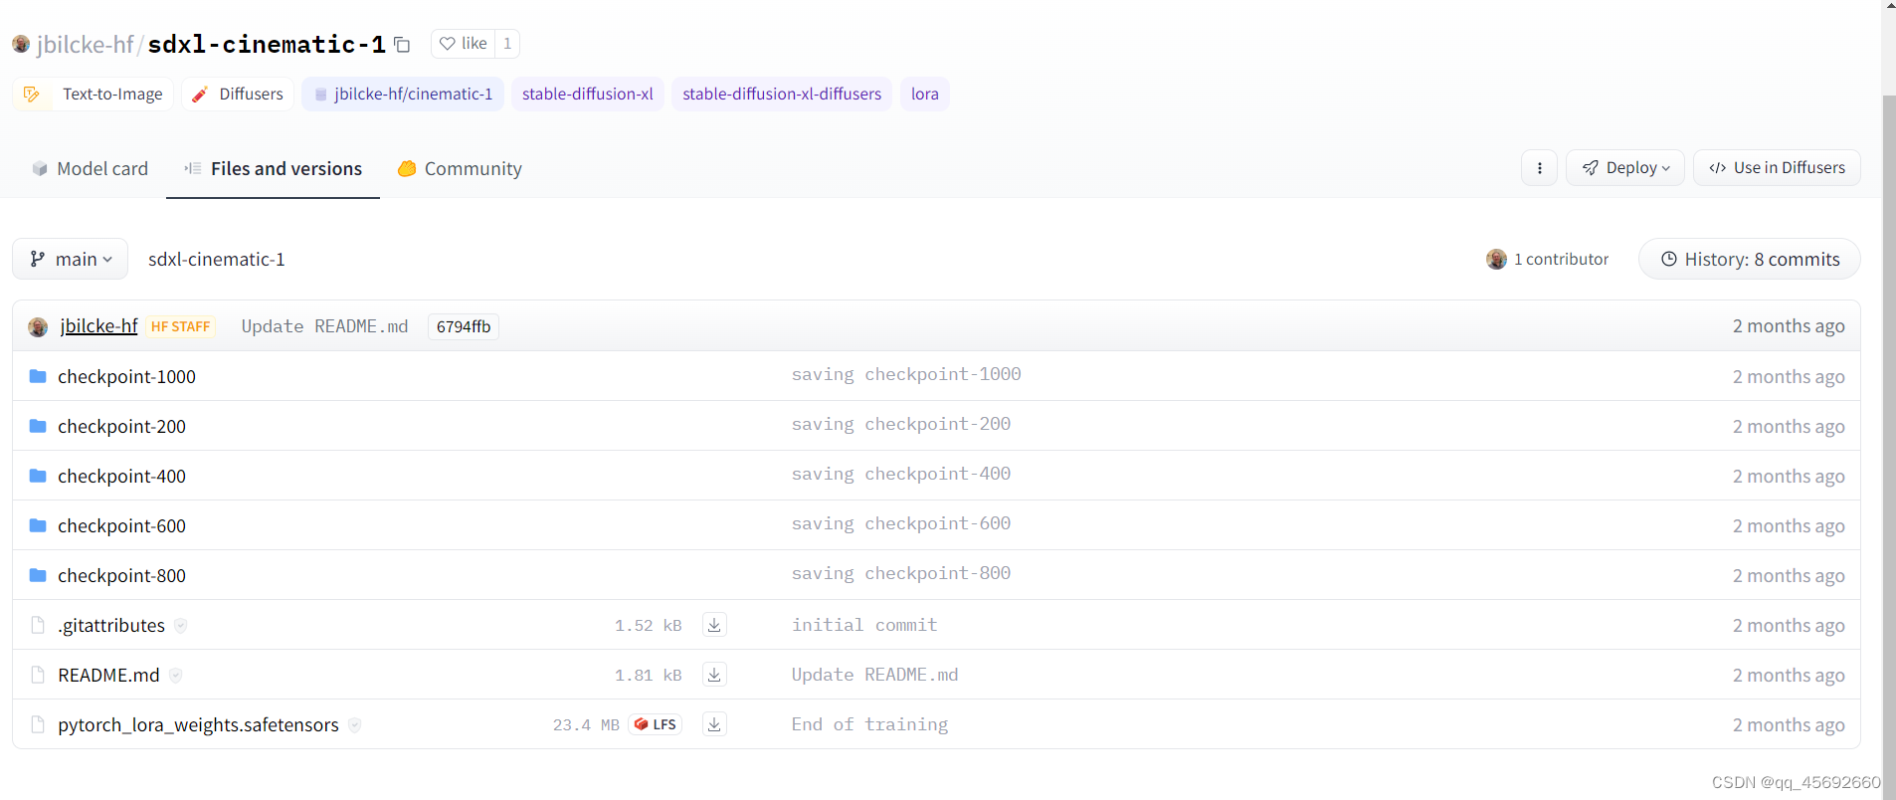Copy model name with the copy icon
Screen dimensions: 1896x800
[x=402, y=45]
